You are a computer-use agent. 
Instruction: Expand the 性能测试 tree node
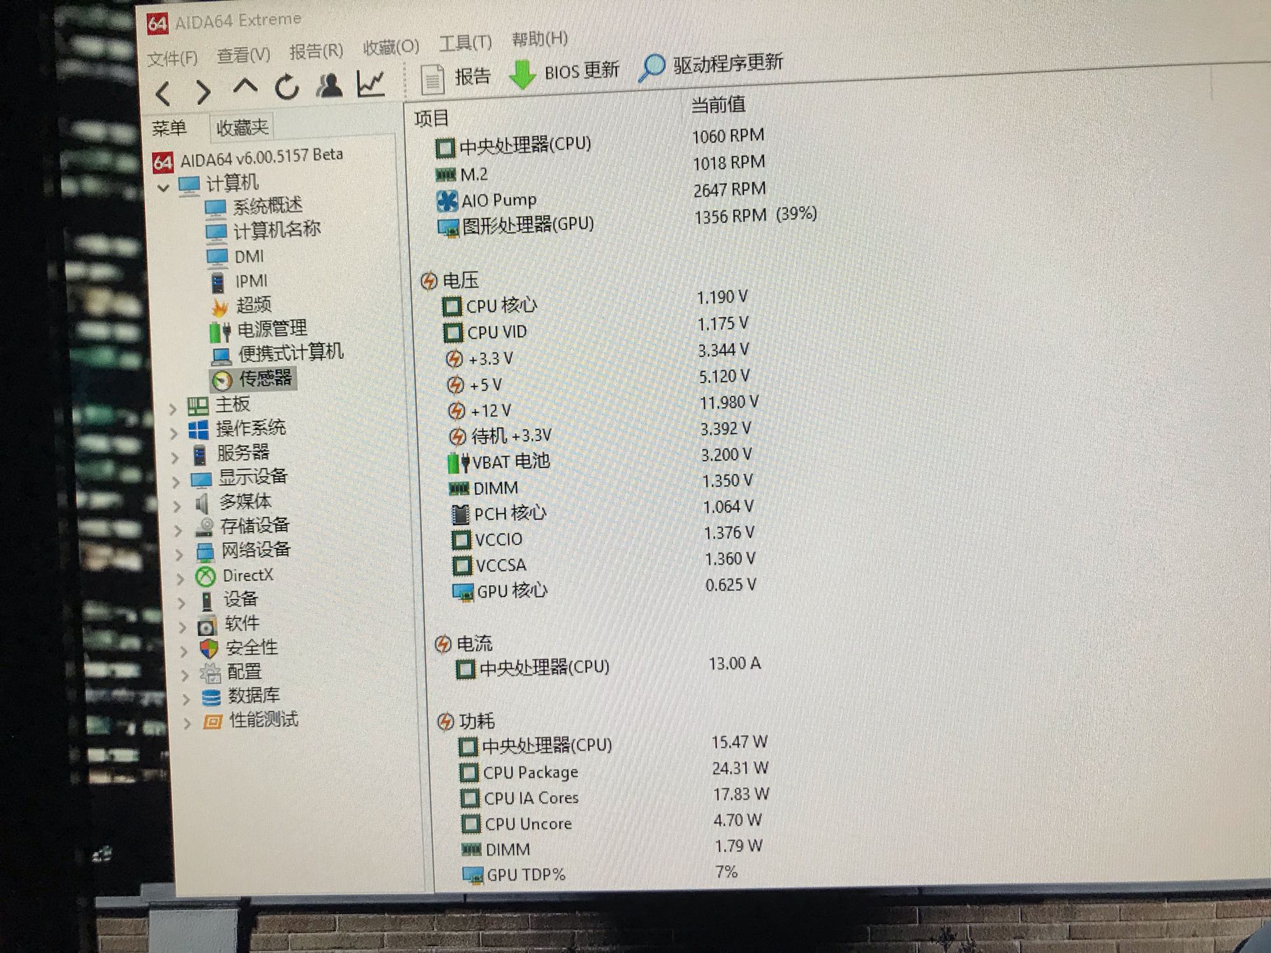(x=187, y=723)
